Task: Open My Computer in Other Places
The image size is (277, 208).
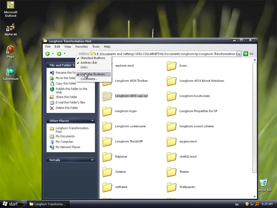Action: pos(62,142)
